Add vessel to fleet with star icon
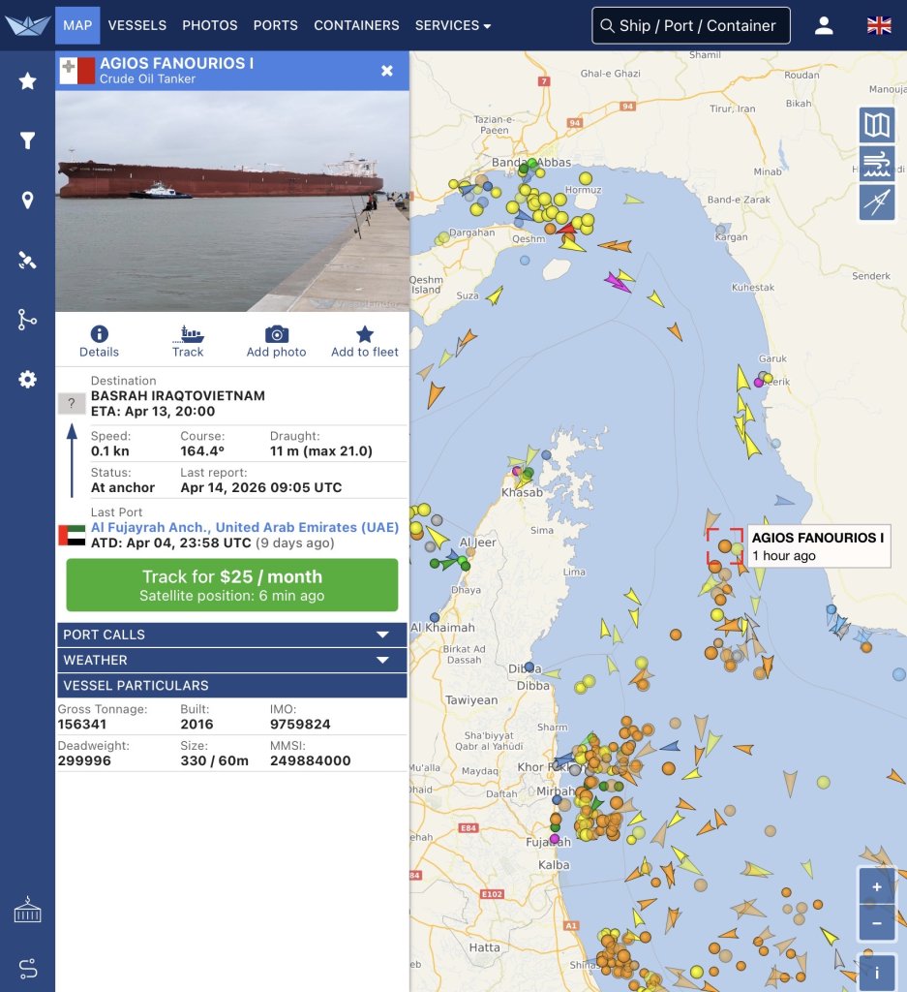 click(x=364, y=335)
